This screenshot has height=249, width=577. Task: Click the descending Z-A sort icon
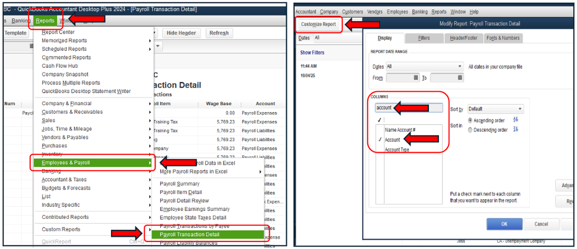coord(516,129)
